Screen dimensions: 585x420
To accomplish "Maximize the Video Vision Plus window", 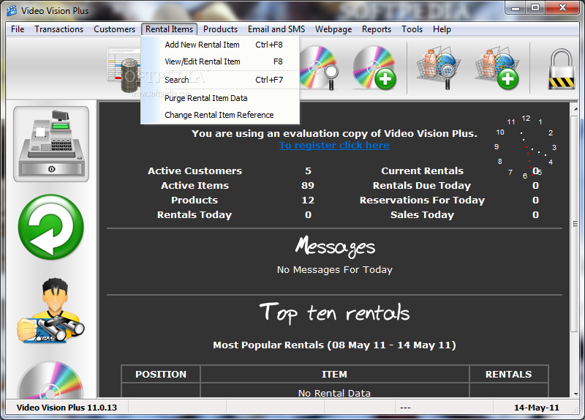I will tap(535, 8).
